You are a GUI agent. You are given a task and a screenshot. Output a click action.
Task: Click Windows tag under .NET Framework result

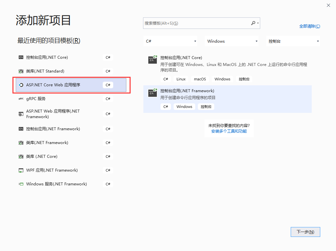[x=184, y=107]
